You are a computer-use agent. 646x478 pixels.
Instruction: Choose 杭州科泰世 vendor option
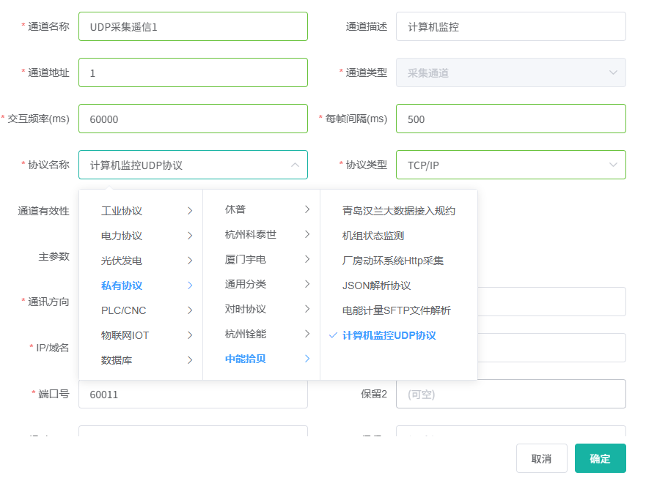pos(251,234)
